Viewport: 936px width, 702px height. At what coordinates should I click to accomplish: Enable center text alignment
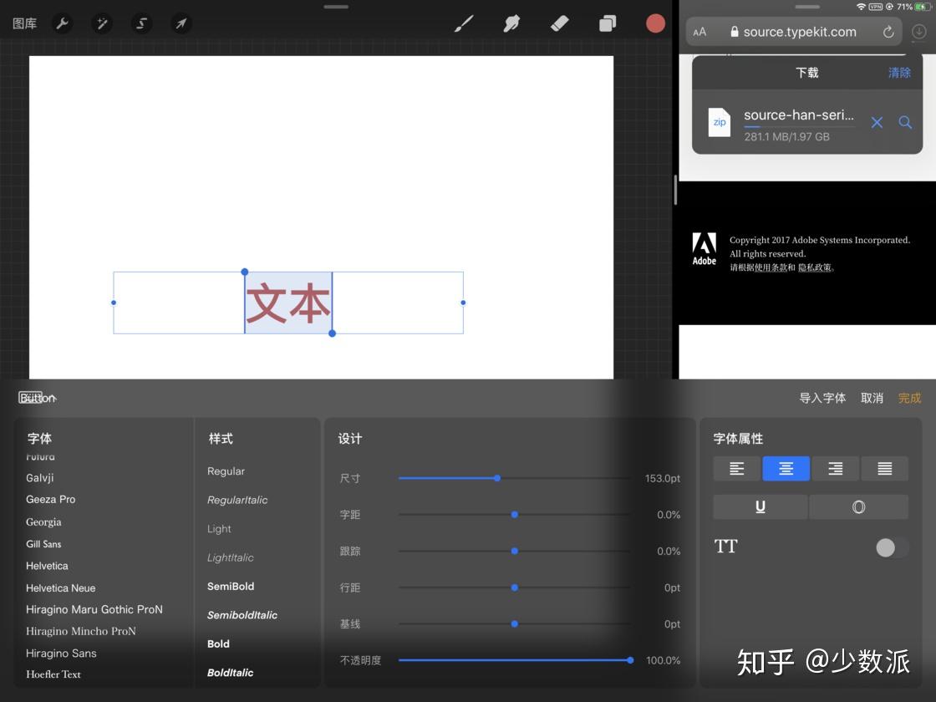[786, 468]
